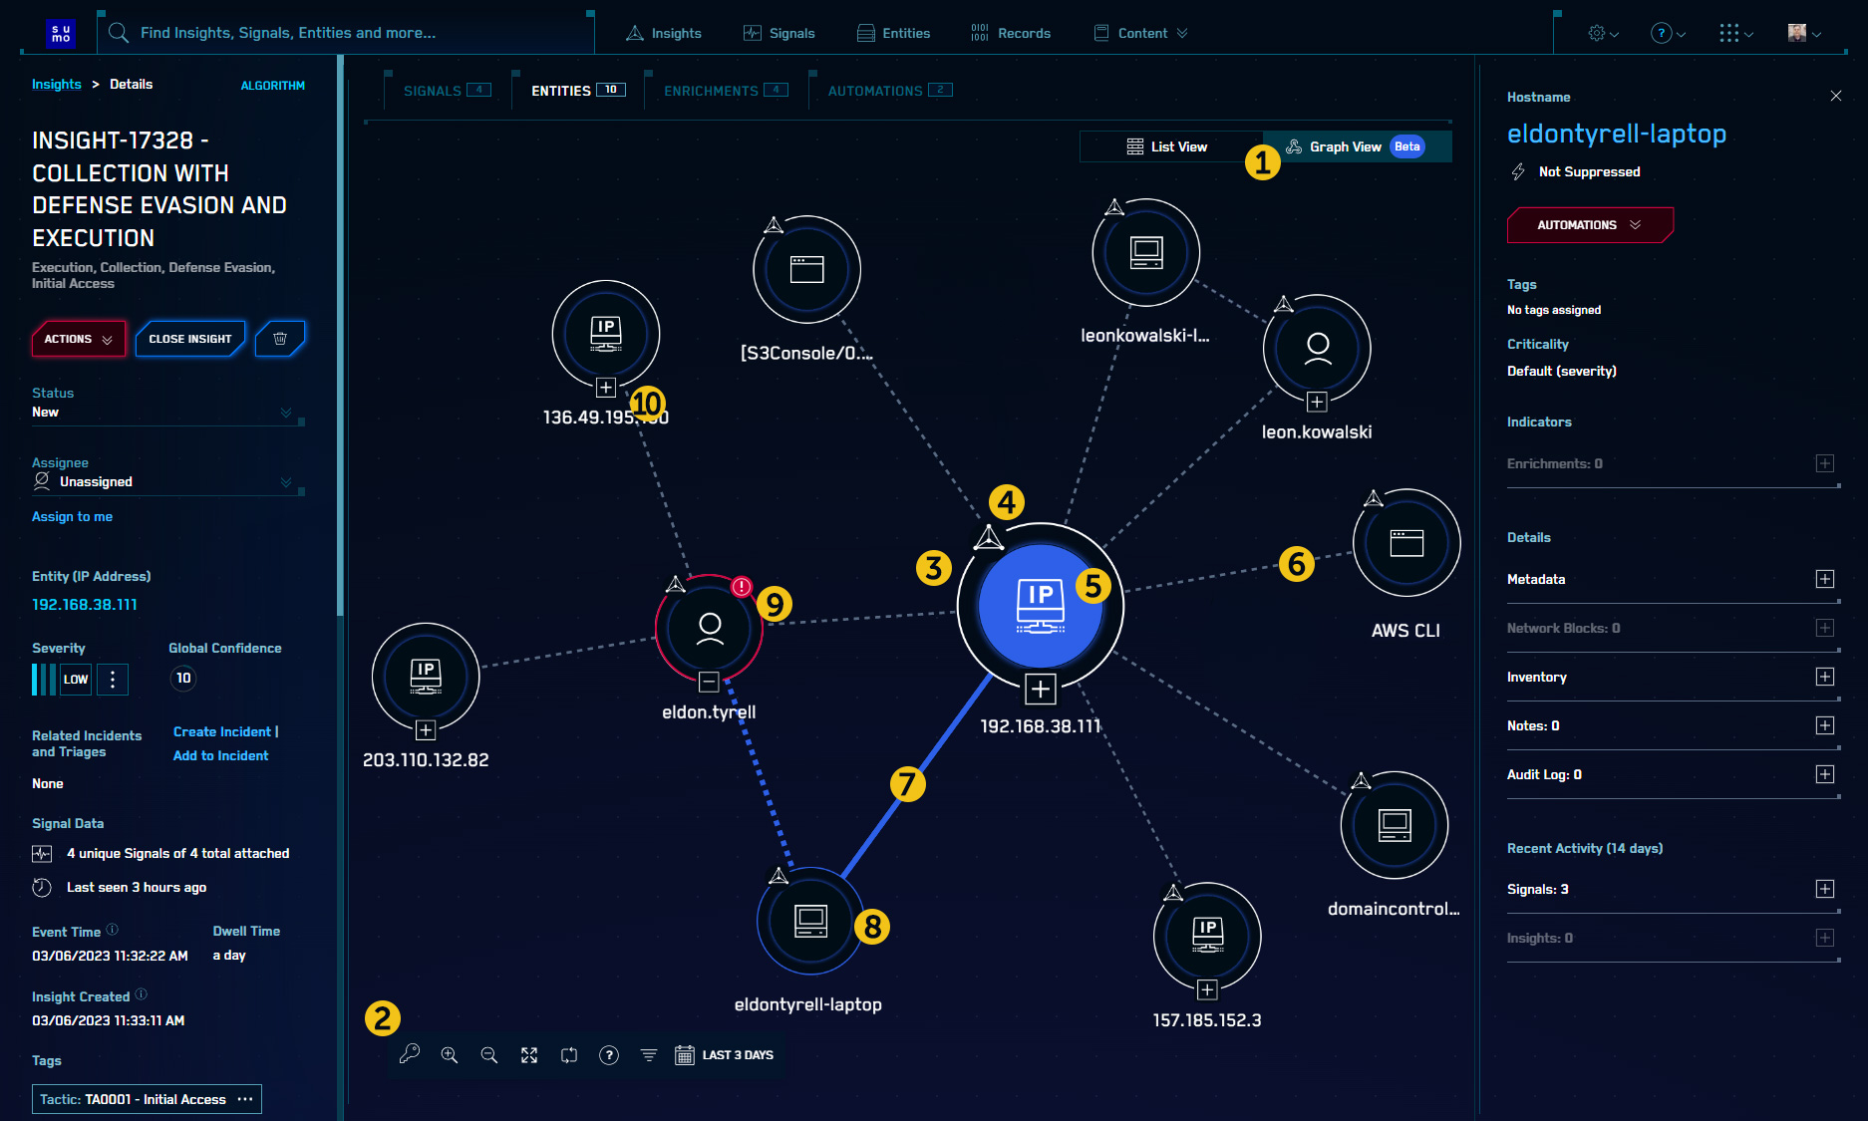
Task: Open the graph legend key icon
Action: 410,1054
